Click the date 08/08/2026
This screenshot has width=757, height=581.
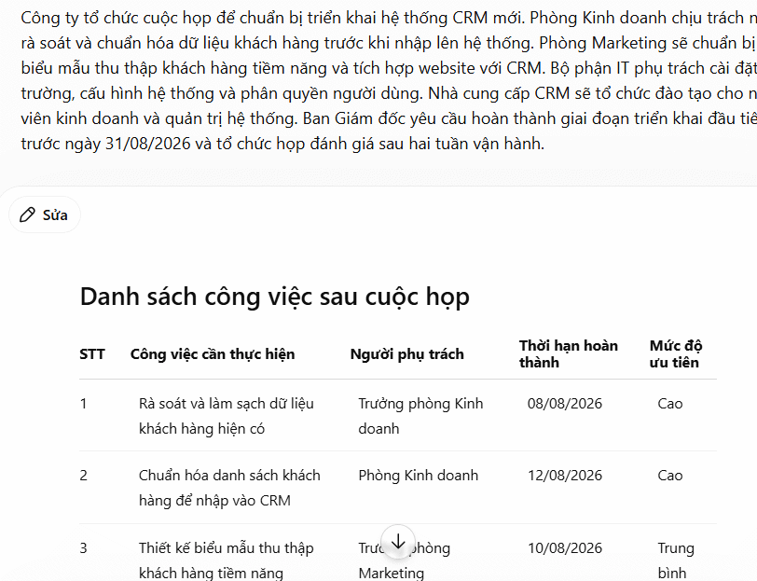[564, 404]
